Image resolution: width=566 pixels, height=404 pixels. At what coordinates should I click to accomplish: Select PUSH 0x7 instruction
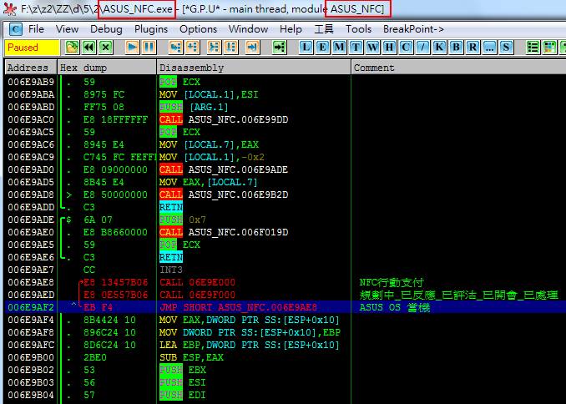[183, 220]
